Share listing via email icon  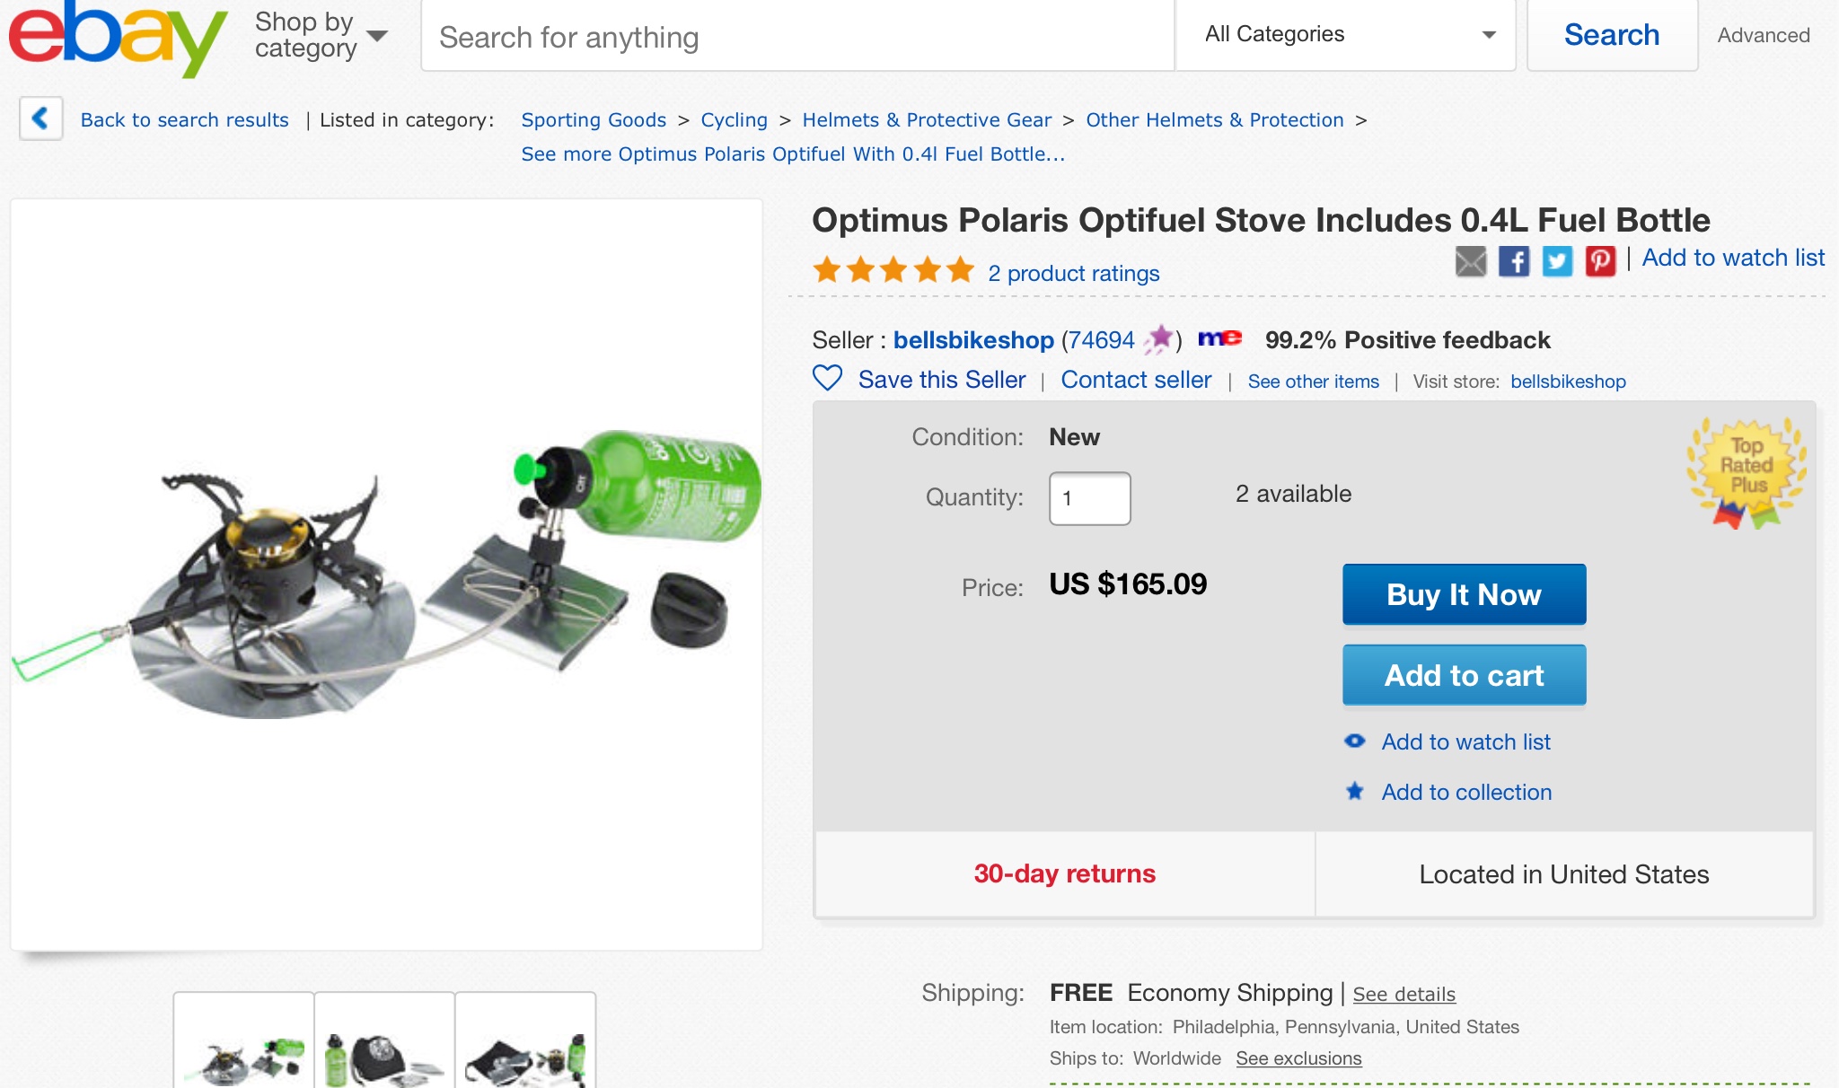(1470, 261)
